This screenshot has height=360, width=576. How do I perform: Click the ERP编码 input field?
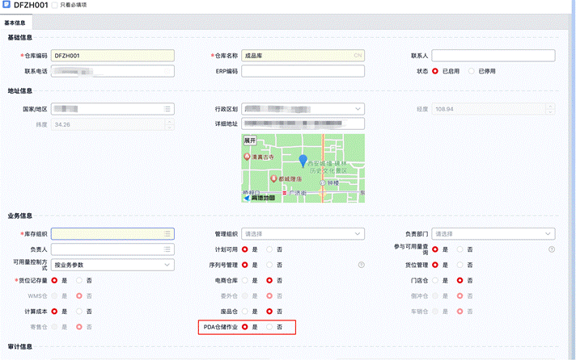point(303,71)
